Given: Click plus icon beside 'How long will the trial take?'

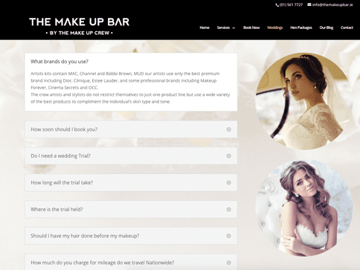Looking at the screenshot, I should 228,183.
